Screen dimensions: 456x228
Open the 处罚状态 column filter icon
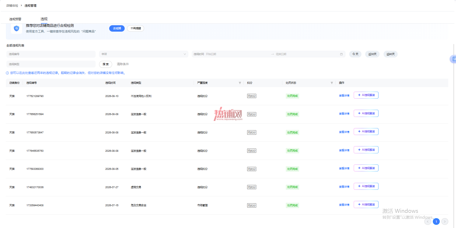pos(332,83)
